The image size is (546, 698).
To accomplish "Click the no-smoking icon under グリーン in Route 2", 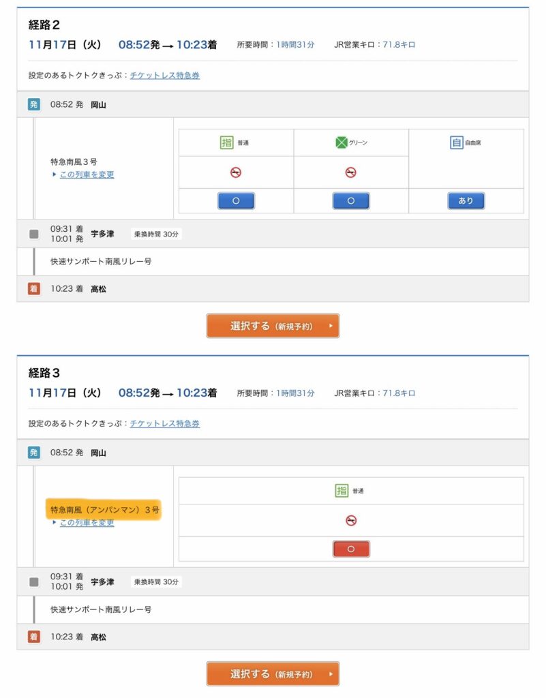I will pos(350,172).
